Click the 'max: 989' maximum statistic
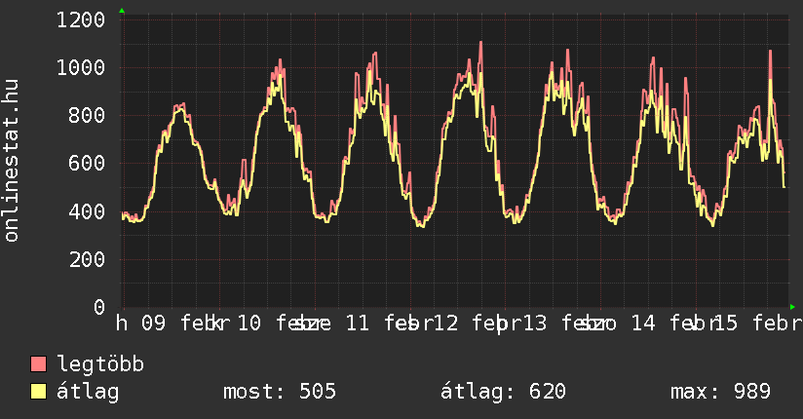The height and width of the screenshot is (419, 803). coord(721,393)
